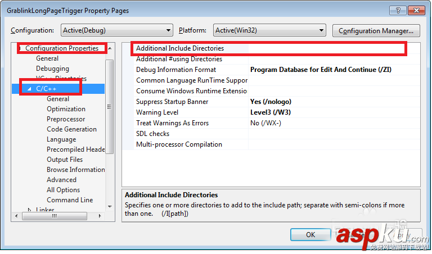Viewport: 432px width, 254px height.
Task: Select Optimization under C/C++
Action: 66,109
